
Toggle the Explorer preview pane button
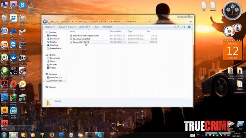pos(184,27)
